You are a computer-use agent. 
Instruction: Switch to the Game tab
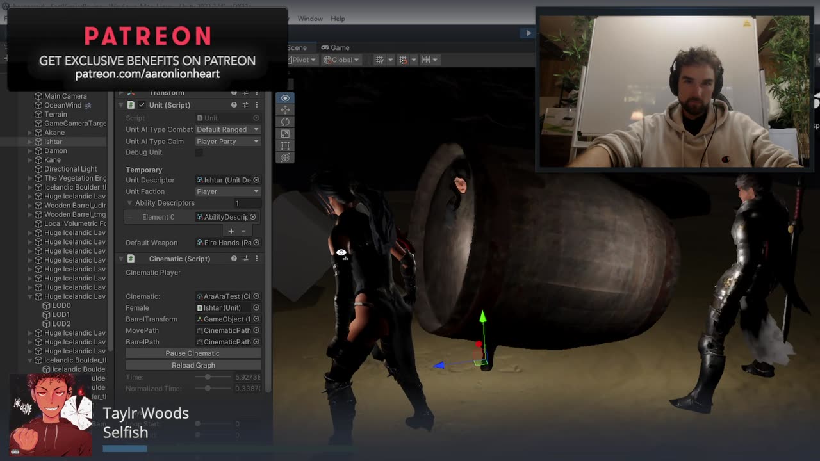tap(335, 47)
